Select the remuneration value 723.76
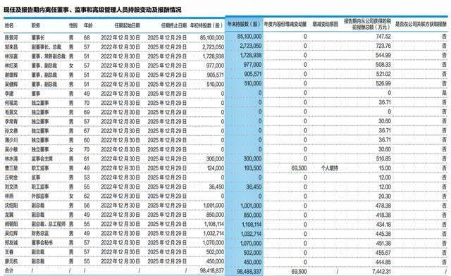Image resolution: width=451 pixels, height=276 pixels. 383,46
